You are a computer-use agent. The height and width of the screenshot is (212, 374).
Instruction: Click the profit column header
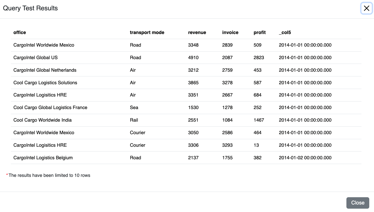pos(259,32)
